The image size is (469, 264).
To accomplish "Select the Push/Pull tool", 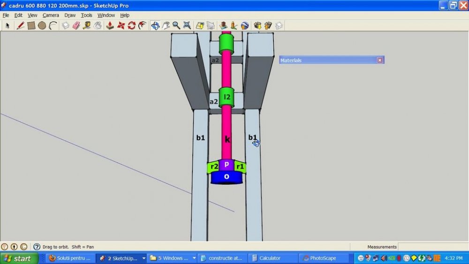I will click(110, 26).
